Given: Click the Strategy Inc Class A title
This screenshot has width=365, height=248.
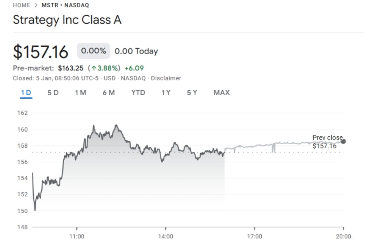Looking at the screenshot, I should coord(67,20).
